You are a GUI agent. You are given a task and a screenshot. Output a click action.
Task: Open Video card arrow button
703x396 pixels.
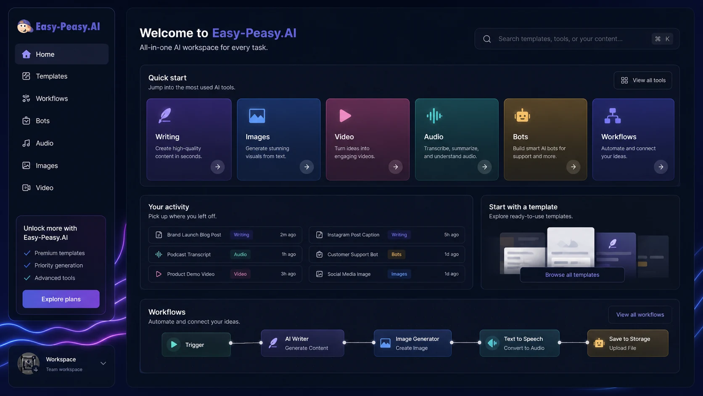point(396,167)
